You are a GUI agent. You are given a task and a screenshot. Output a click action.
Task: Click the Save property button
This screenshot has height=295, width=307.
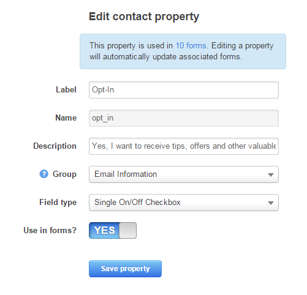(125, 269)
